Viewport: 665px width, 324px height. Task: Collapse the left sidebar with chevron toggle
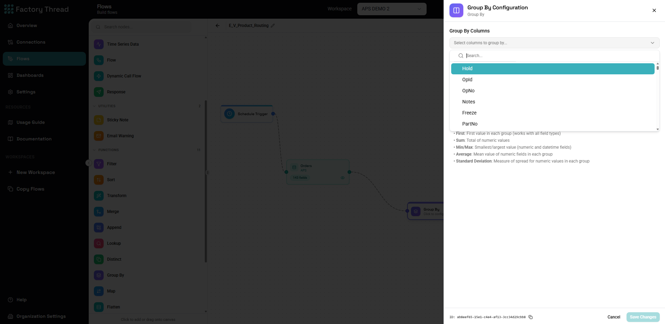coord(89,163)
